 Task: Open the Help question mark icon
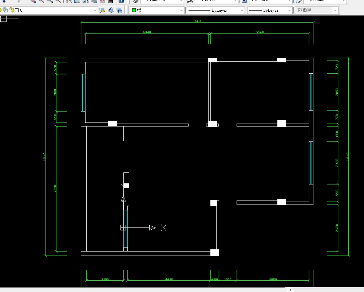click(x=122, y=1)
